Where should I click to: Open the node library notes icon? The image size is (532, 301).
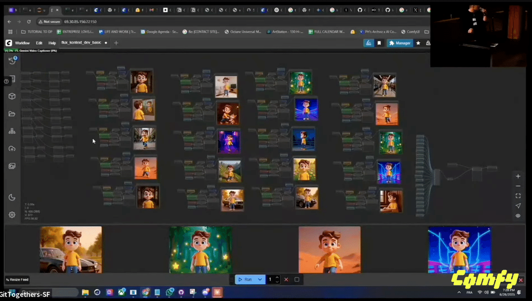(x=12, y=79)
